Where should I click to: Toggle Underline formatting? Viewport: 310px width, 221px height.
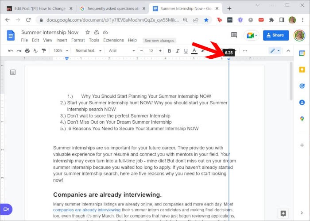[186, 51]
